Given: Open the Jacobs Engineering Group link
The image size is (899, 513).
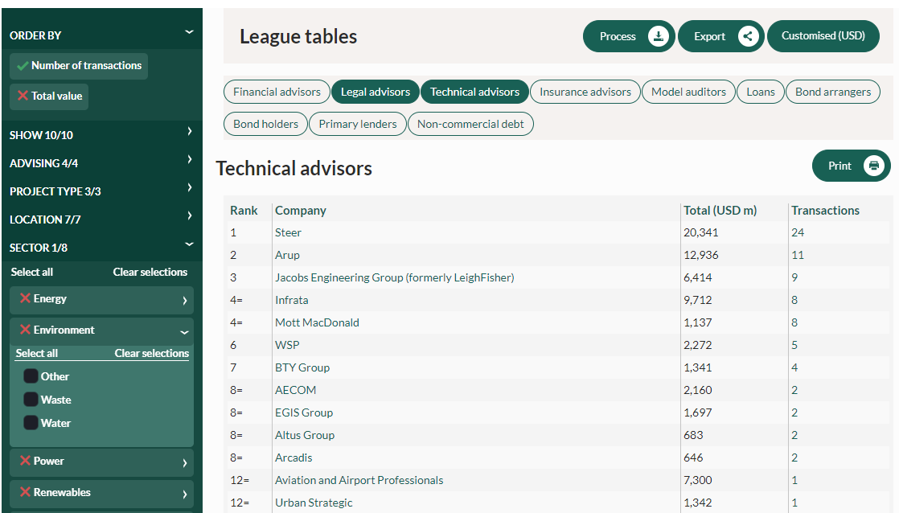Looking at the screenshot, I should pyautogui.click(x=395, y=277).
